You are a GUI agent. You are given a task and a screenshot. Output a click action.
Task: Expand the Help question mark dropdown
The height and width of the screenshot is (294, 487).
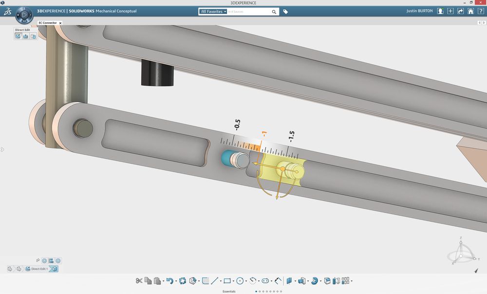coord(482,11)
